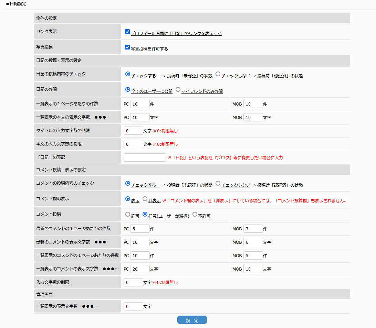Click the 設定 submit button

coord(192,320)
